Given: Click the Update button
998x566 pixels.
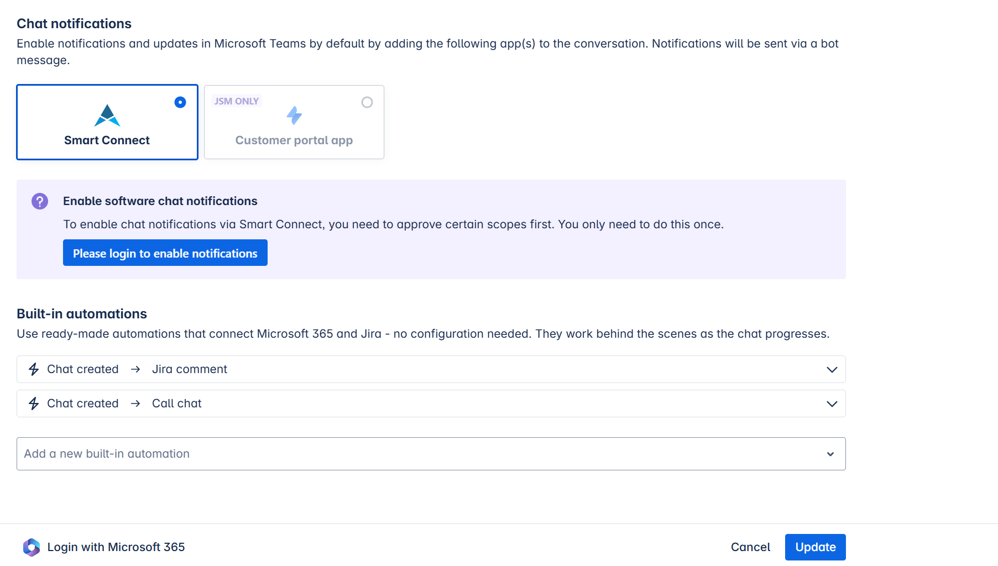Looking at the screenshot, I should 815,547.
